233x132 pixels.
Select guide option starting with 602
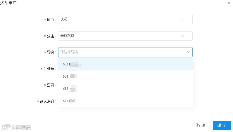coord(125,64)
